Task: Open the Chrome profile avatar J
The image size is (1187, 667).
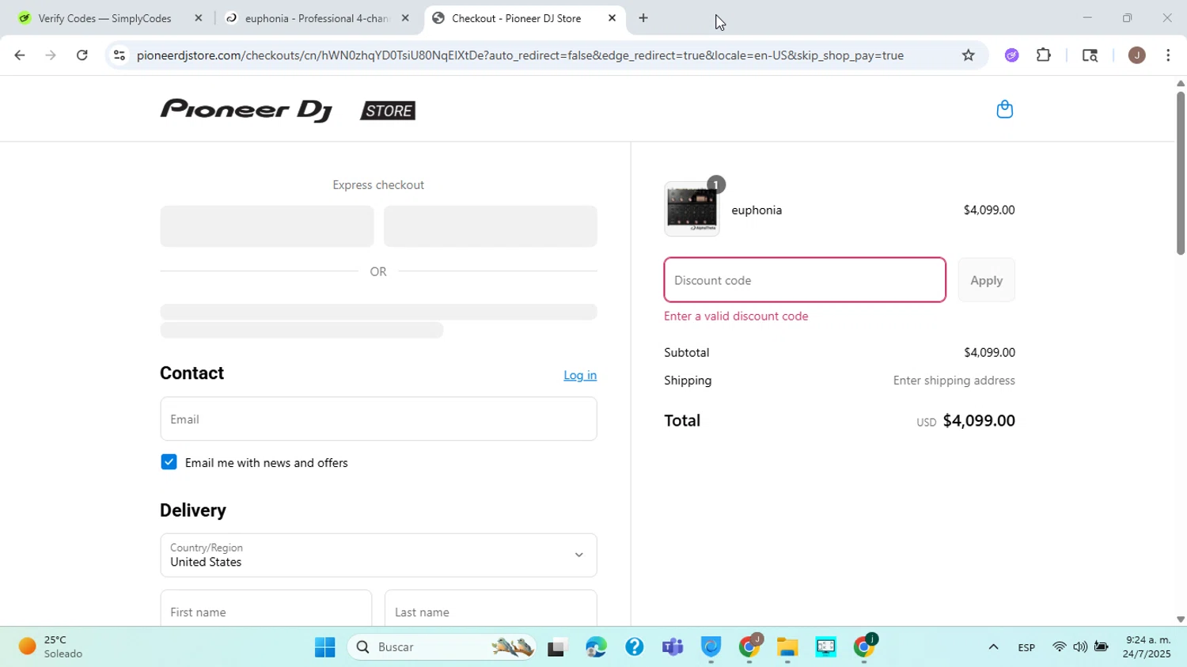Action: (x=1136, y=55)
